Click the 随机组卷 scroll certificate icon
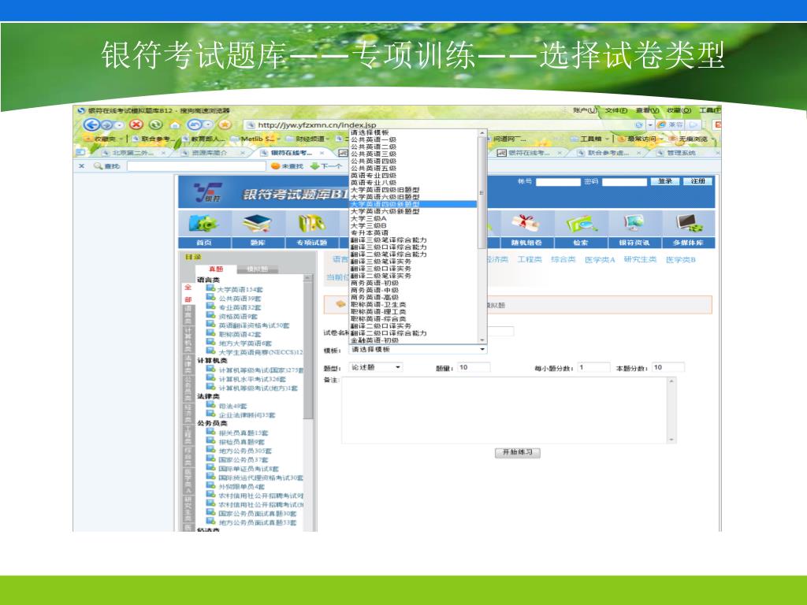 pyautogui.click(x=526, y=223)
